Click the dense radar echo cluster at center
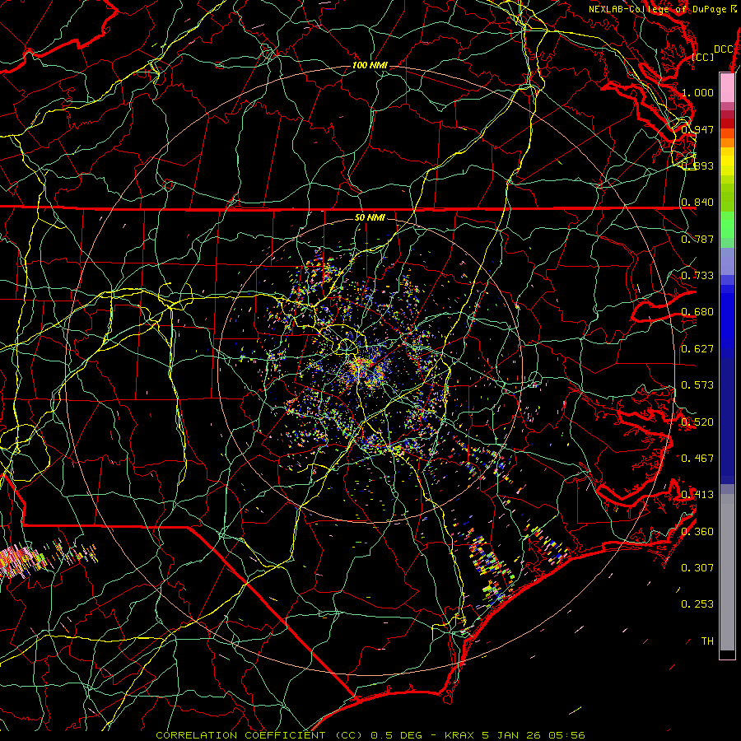 click(x=366, y=371)
